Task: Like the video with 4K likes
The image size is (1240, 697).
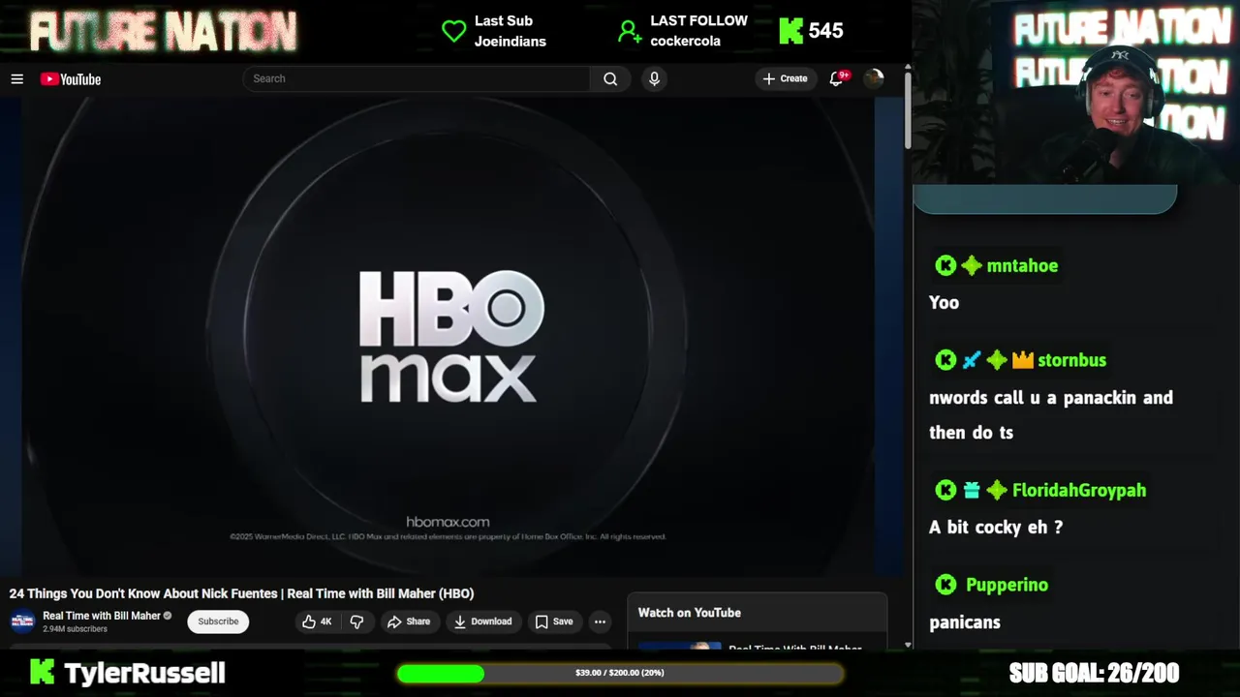Action: (x=317, y=621)
